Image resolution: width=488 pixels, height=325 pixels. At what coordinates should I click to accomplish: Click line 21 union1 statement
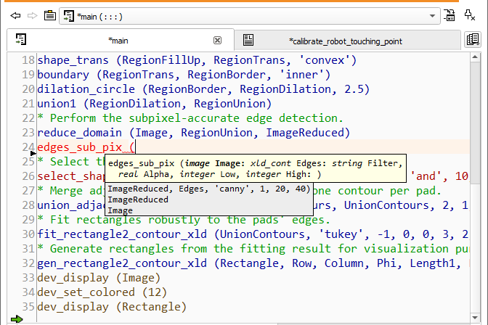point(155,104)
